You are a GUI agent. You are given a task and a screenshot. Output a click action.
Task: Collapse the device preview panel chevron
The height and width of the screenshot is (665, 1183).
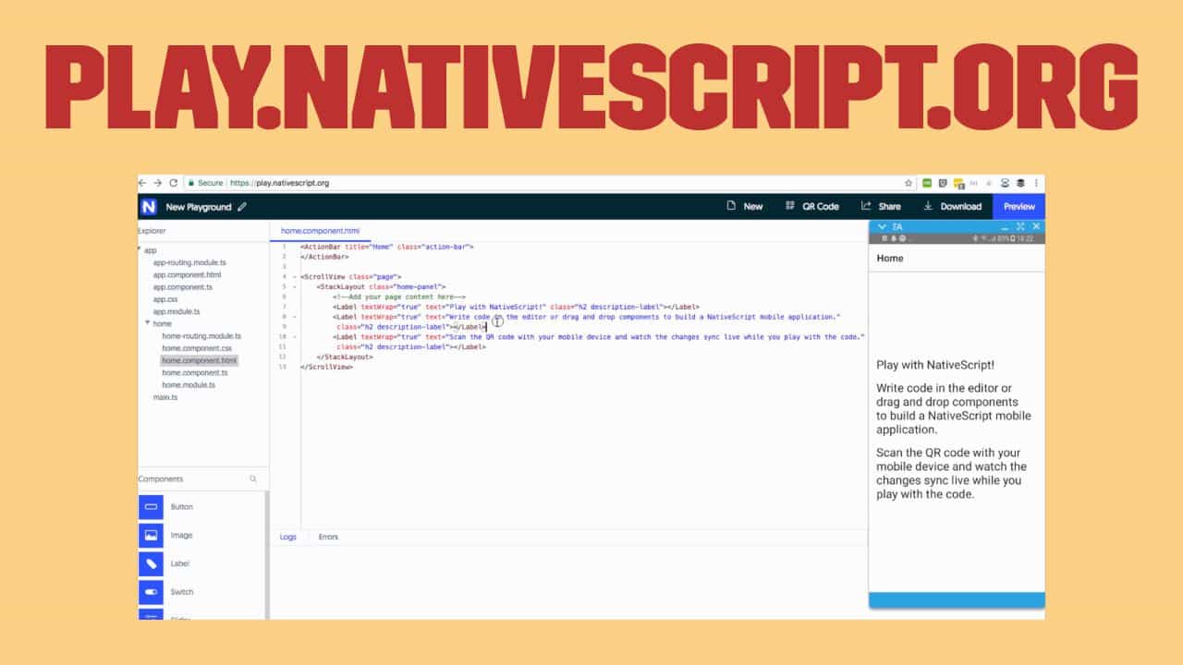point(882,226)
